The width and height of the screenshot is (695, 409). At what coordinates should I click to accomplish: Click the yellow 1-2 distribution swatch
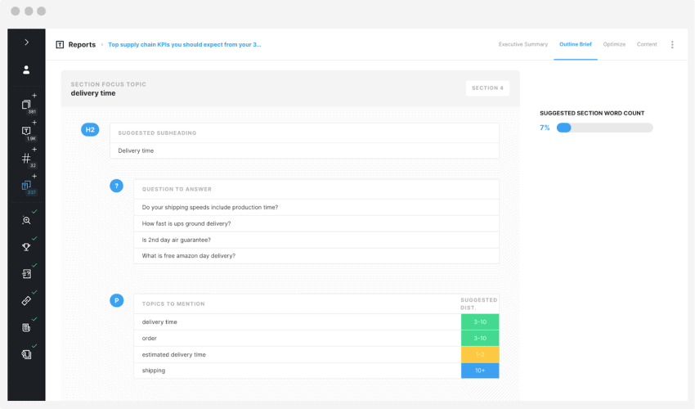(480, 354)
